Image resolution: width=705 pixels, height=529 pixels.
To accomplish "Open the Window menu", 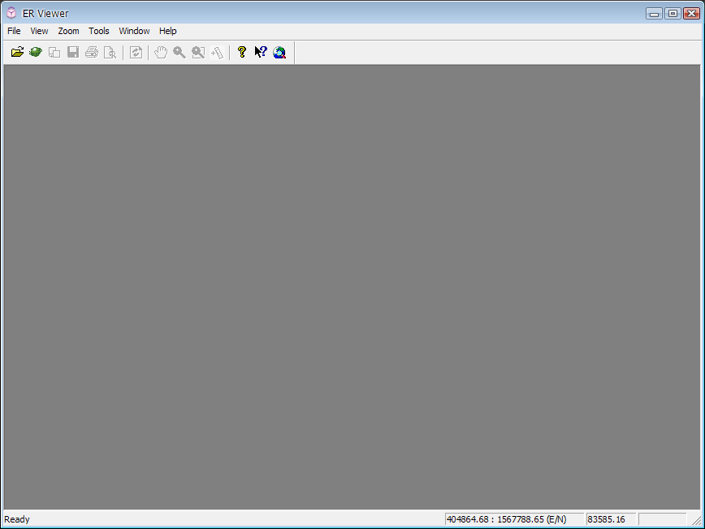I will (134, 31).
